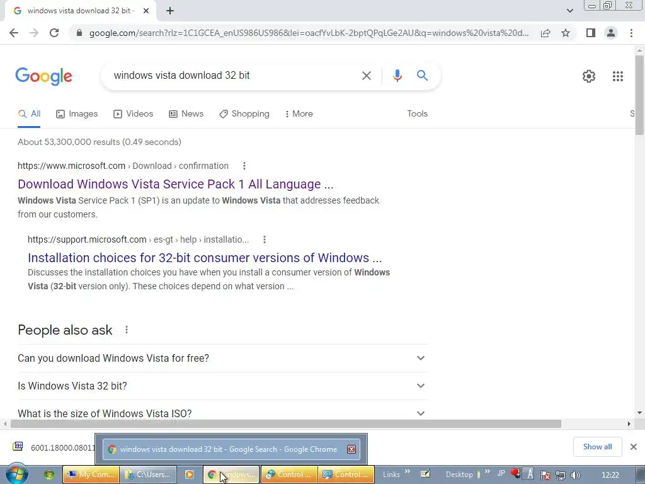Open Download Windows Vista Service Pack 1 link

(x=176, y=184)
